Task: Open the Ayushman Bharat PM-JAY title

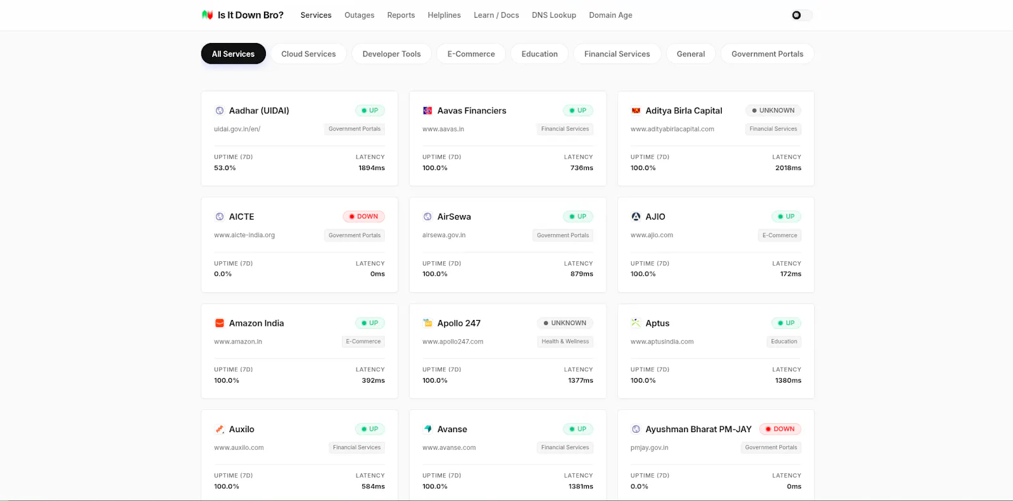Action: [x=698, y=429]
